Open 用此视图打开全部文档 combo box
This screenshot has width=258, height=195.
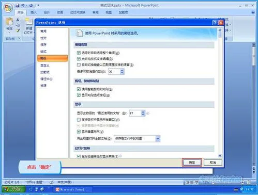point(137,139)
